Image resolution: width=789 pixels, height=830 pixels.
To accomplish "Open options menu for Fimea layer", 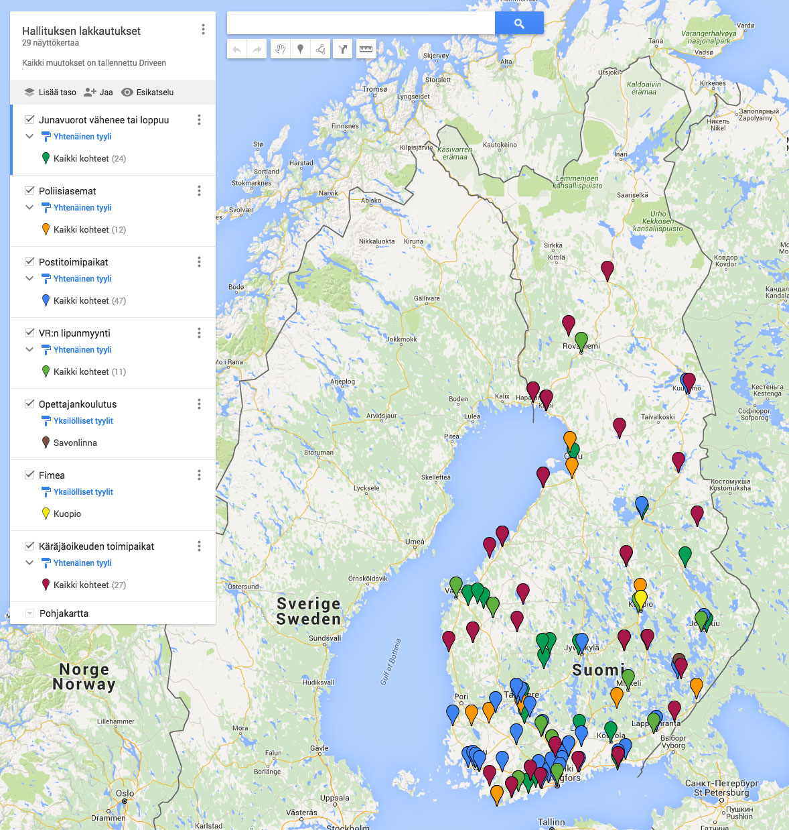I will click(199, 475).
